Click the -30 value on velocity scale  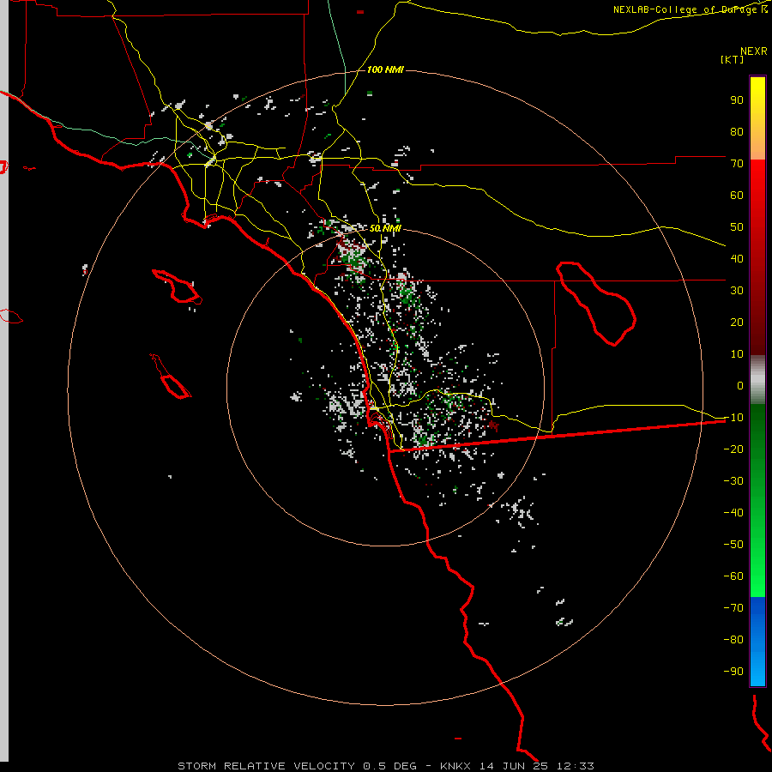pyautogui.click(x=733, y=481)
